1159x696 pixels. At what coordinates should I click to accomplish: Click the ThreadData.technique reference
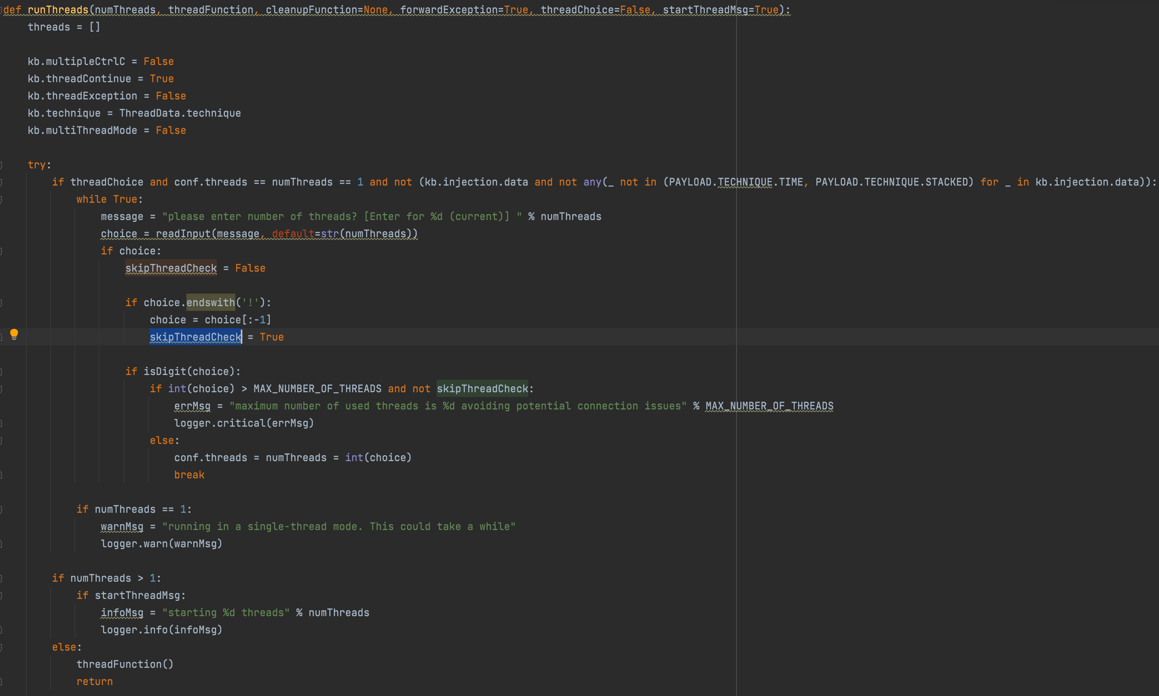(x=180, y=113)
